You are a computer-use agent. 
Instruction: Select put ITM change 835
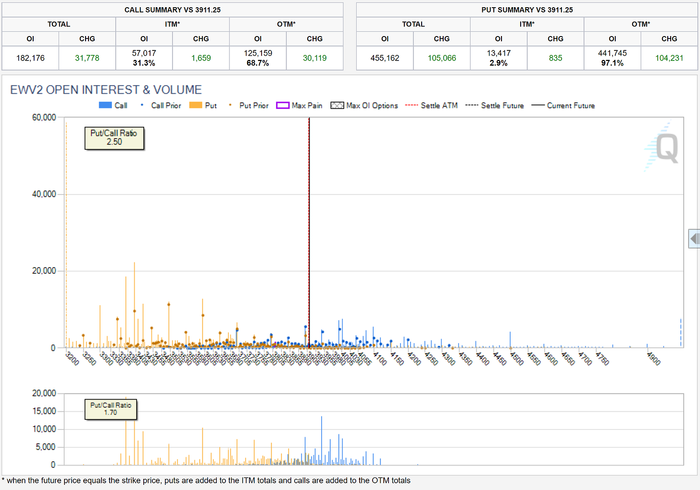tap(555, 58)
